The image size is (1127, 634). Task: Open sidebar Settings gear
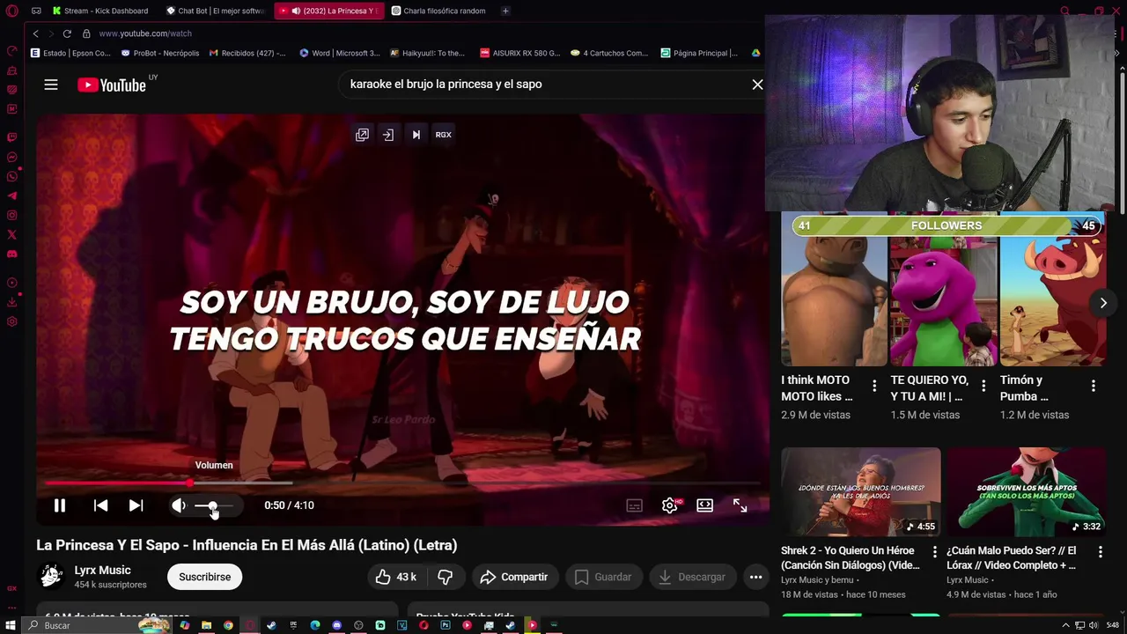point(11,322)
